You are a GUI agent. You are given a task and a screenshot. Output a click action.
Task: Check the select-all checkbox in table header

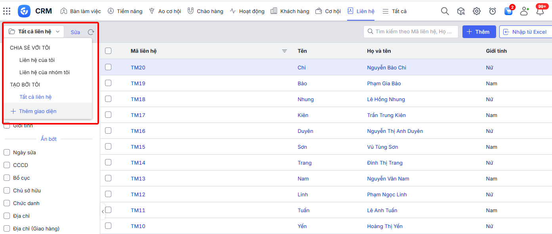point(108,51)
